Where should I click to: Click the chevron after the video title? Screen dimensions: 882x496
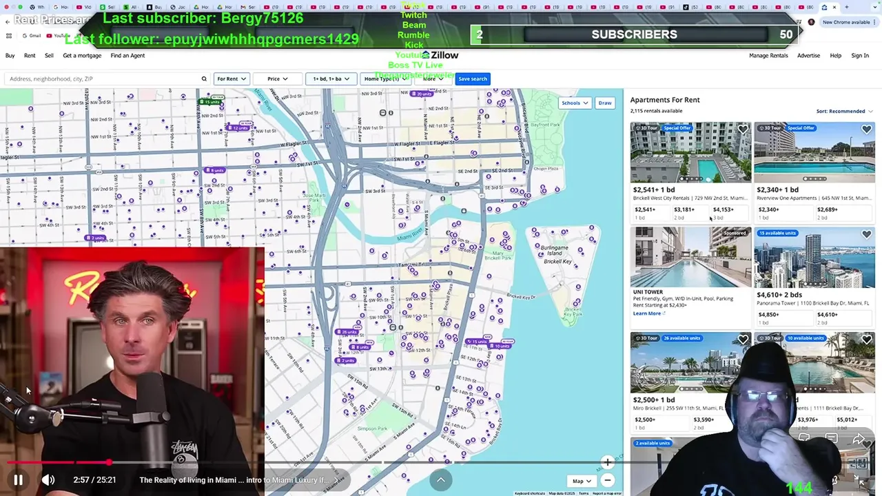pyautogui.click(x=336, y=480)
